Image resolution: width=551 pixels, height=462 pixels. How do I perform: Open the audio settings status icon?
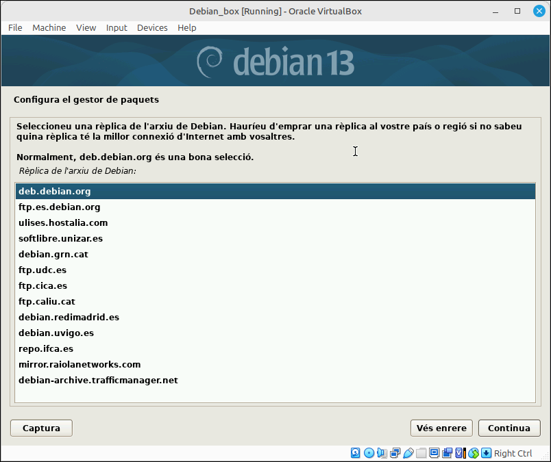[382, 453]
